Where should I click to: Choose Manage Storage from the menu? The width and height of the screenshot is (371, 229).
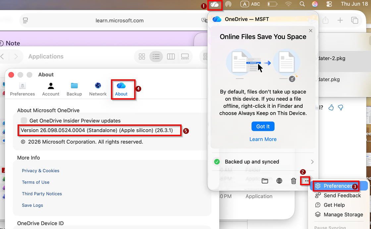tap(339, 214)
